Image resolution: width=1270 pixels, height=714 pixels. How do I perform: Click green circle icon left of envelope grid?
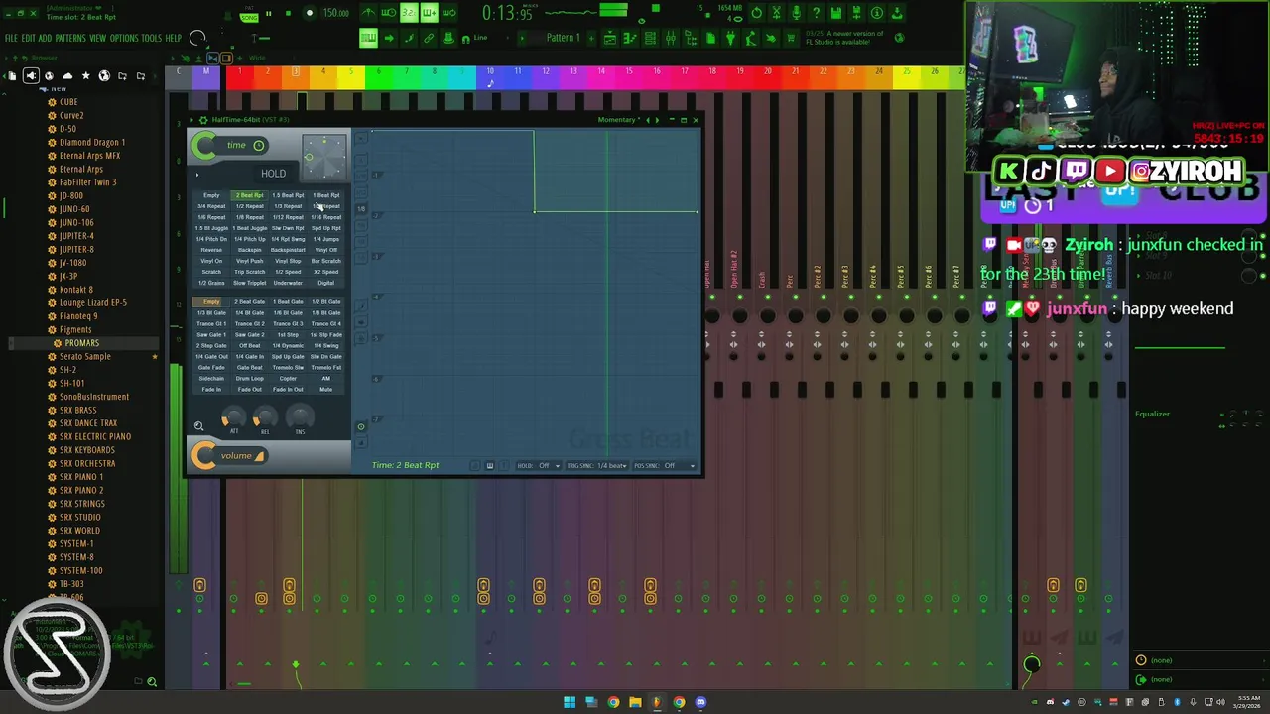coord(361,427)
